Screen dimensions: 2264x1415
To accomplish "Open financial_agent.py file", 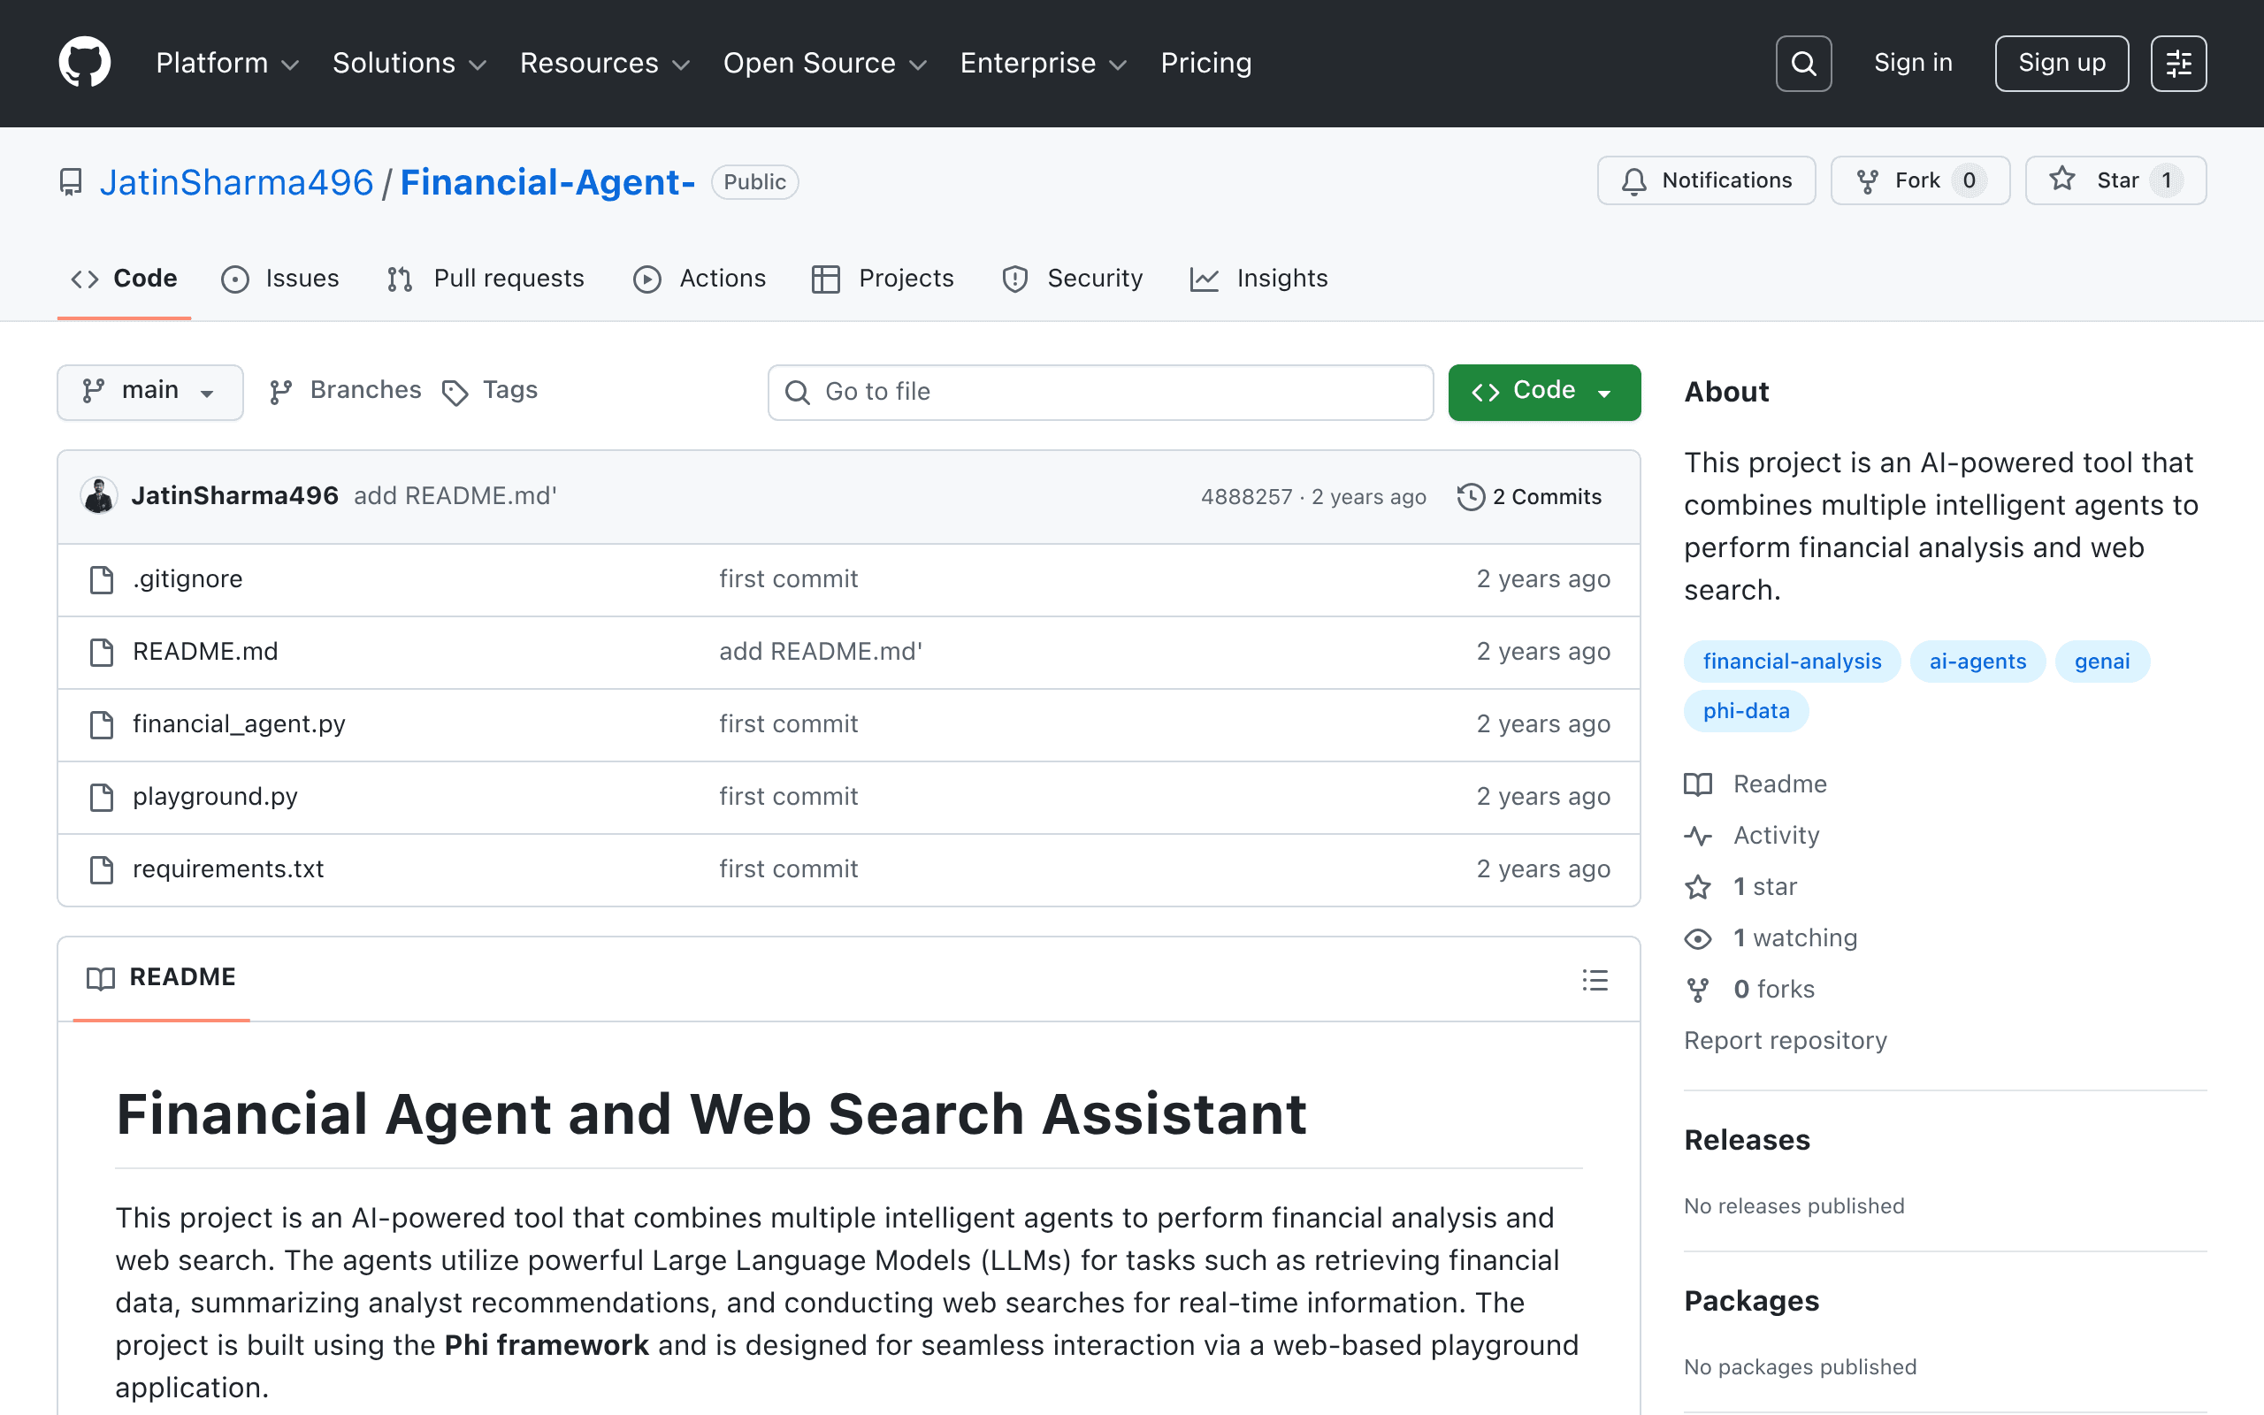I will 239,724.
